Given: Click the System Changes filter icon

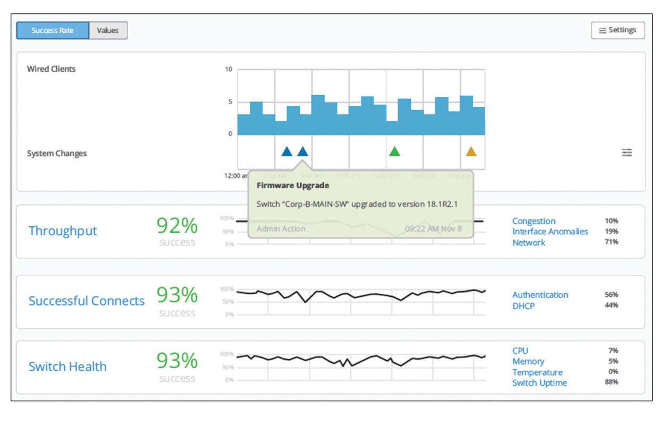Looking at the screenshot, I should (x=628, y=152).
